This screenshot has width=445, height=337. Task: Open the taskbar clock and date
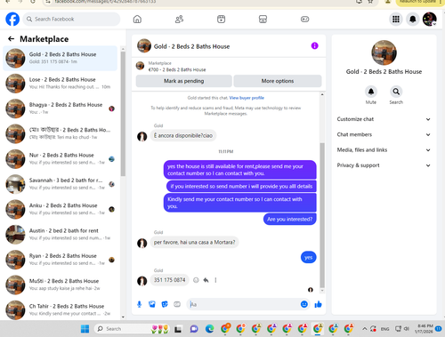coord(425,329)
